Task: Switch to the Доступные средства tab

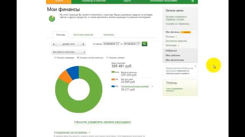Action: 83,35
